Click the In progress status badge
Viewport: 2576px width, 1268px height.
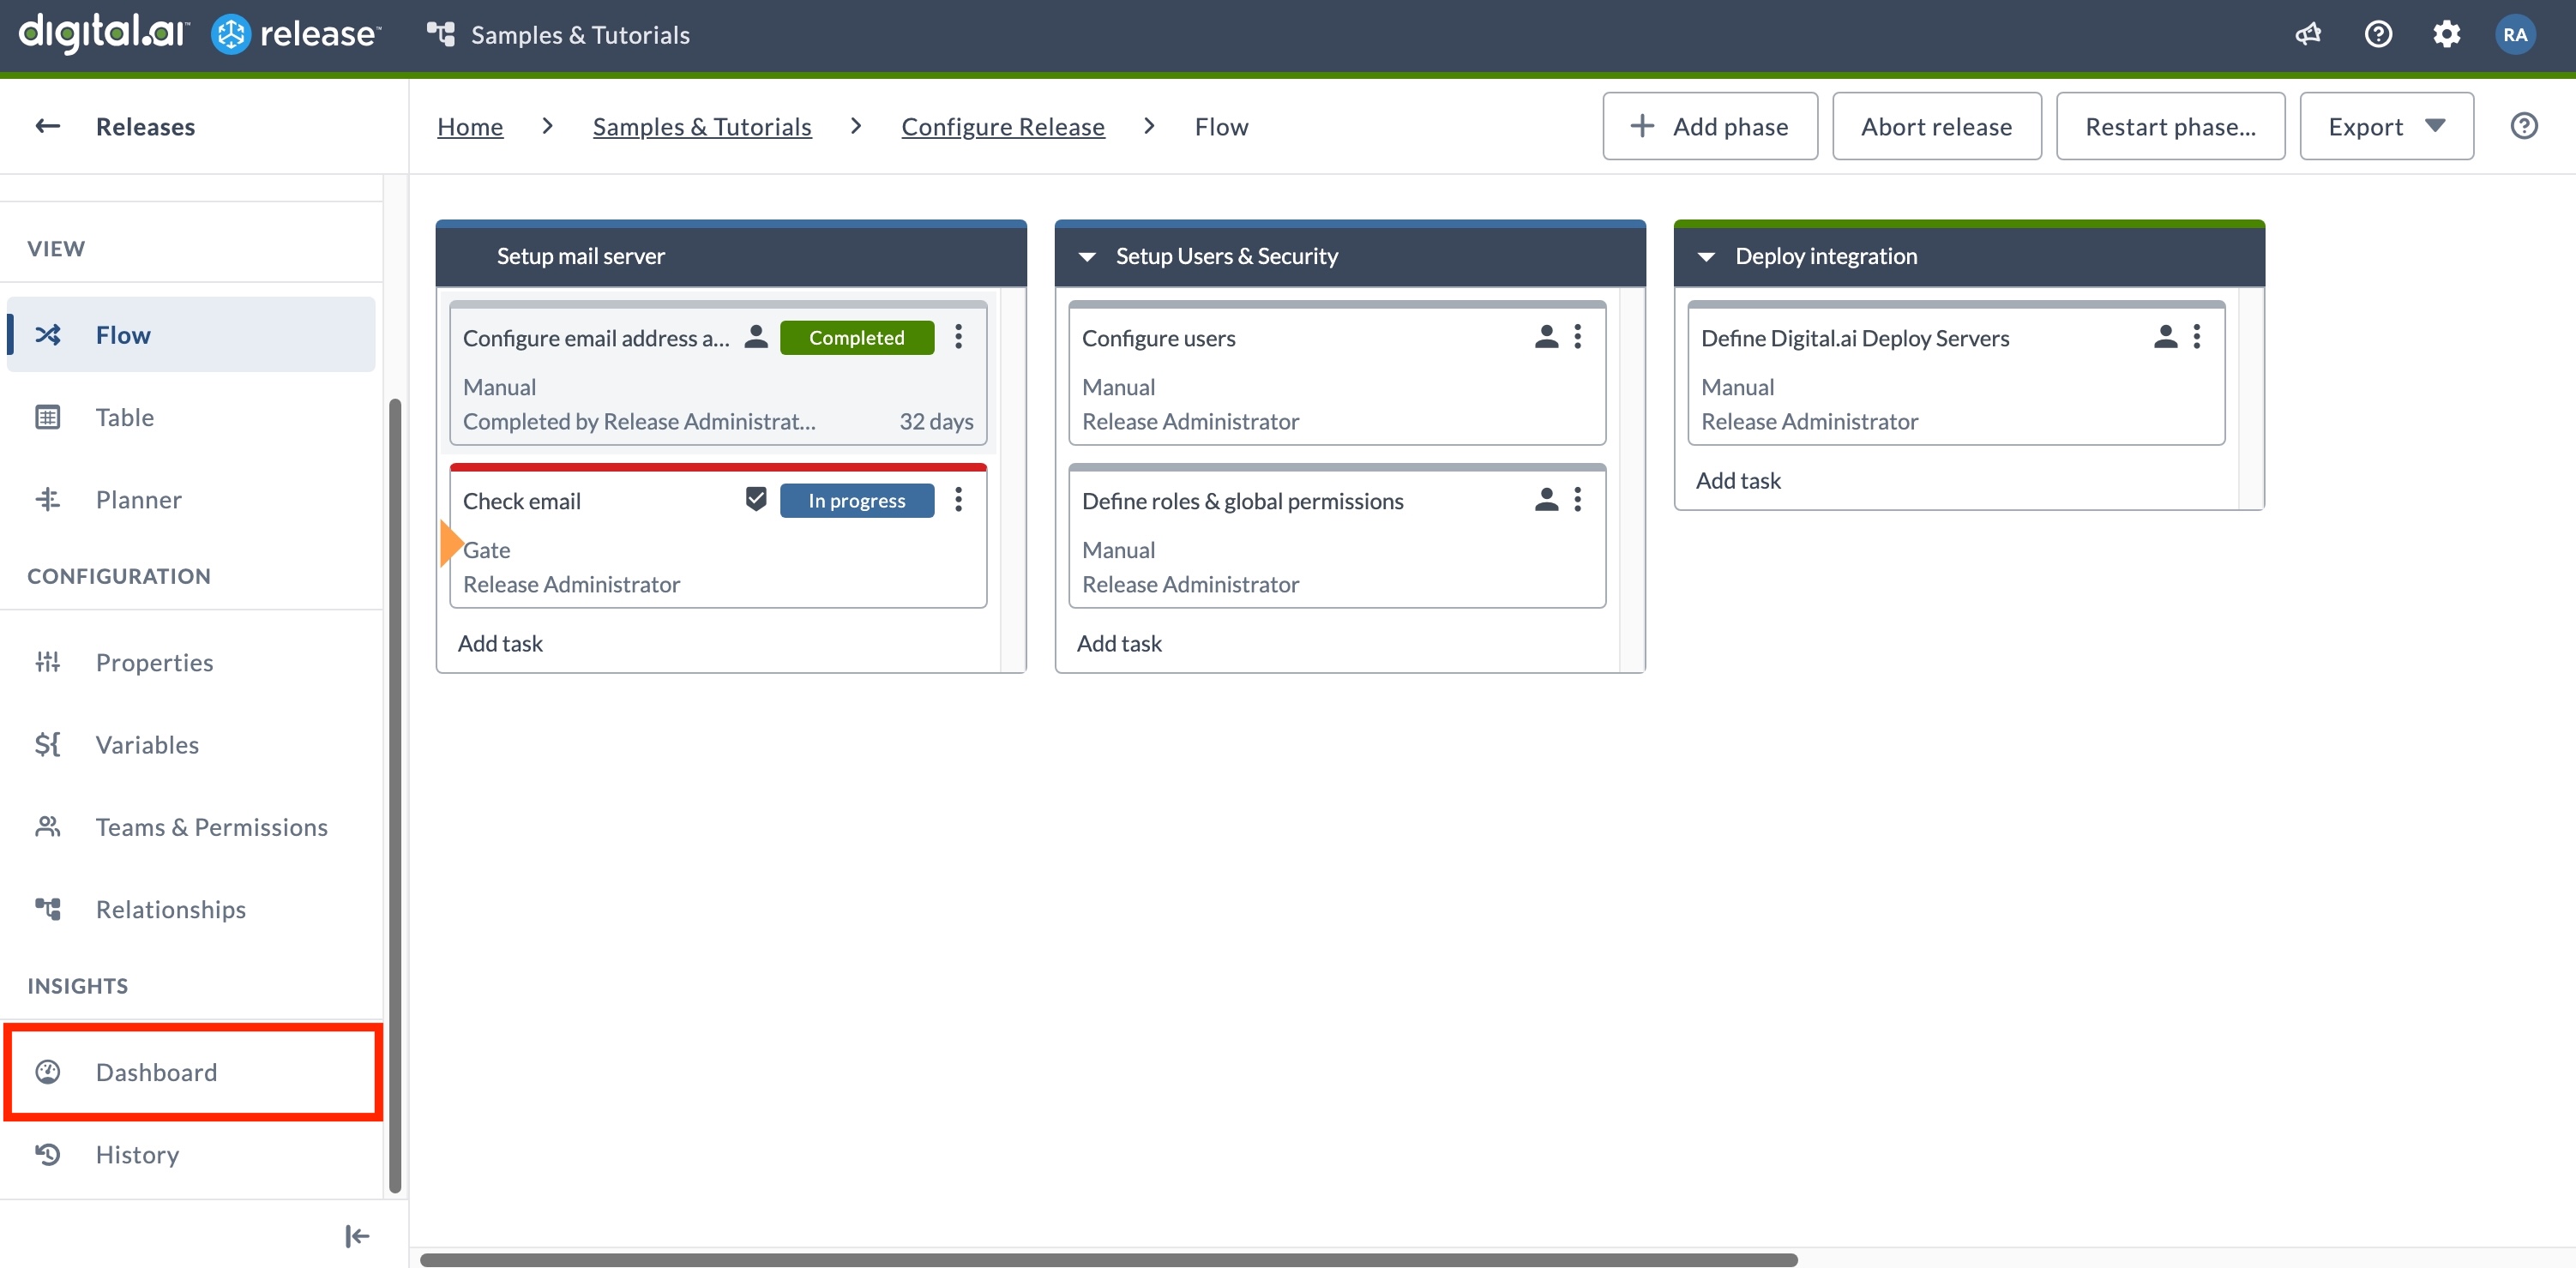(857, 500)
